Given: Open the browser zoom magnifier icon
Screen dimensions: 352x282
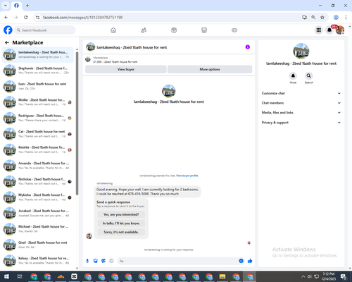Looking at the screenshot, I should [313, 18].
